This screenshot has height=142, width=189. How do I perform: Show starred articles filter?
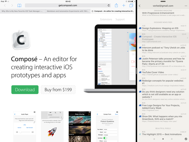pos(154,139)
